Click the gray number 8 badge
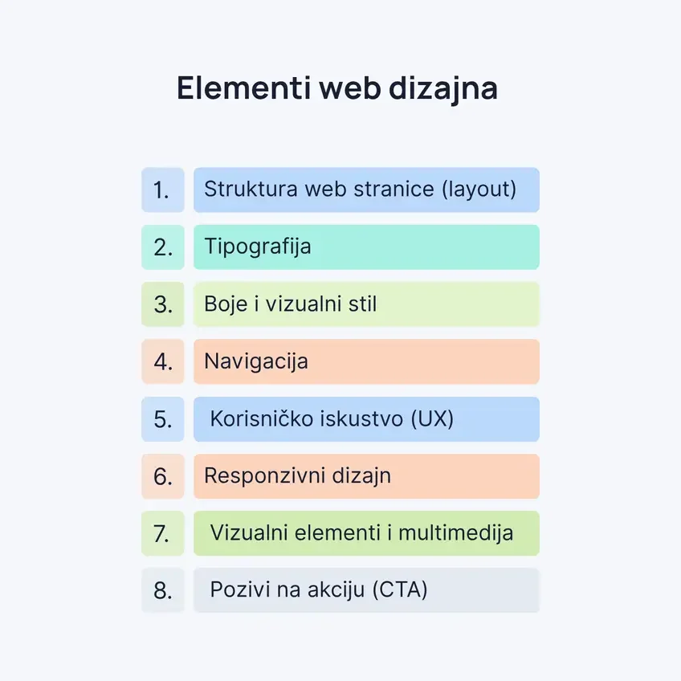 pyautogui.click(x=163, y=590)
